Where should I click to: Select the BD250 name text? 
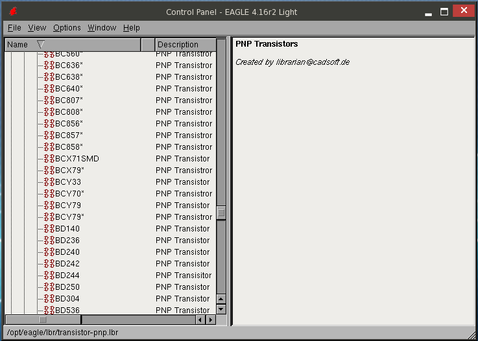67,287
